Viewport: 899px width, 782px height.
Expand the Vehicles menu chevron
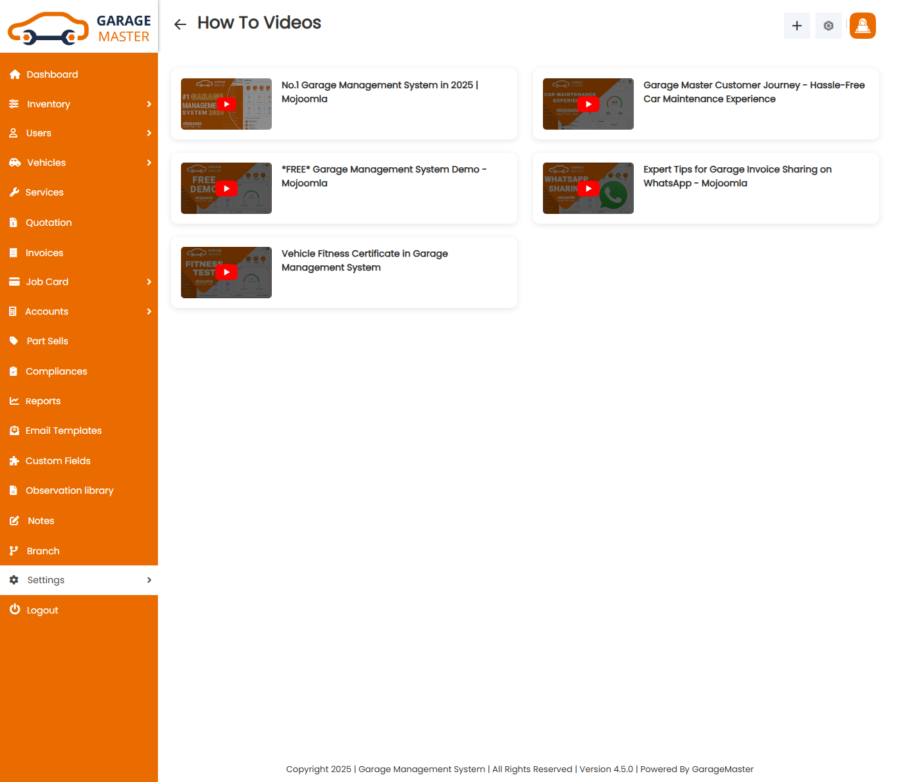(x=149, y=163)
